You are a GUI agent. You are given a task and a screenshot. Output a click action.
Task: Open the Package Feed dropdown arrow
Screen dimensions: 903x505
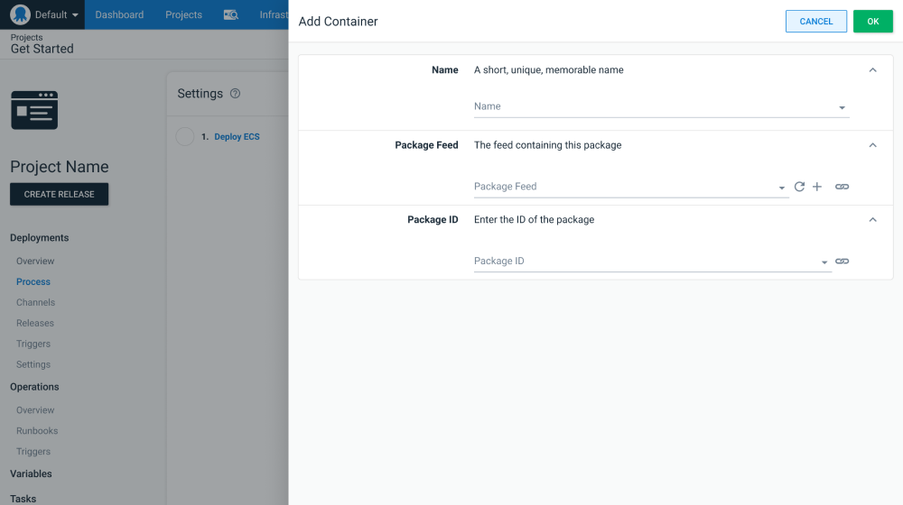[x=781, y=188]
